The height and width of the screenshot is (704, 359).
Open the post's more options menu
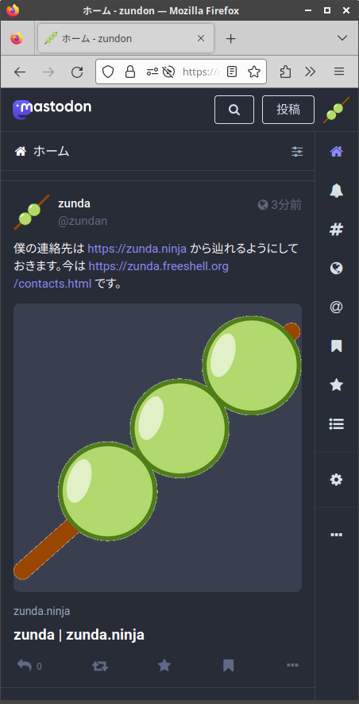coord(292,665)
